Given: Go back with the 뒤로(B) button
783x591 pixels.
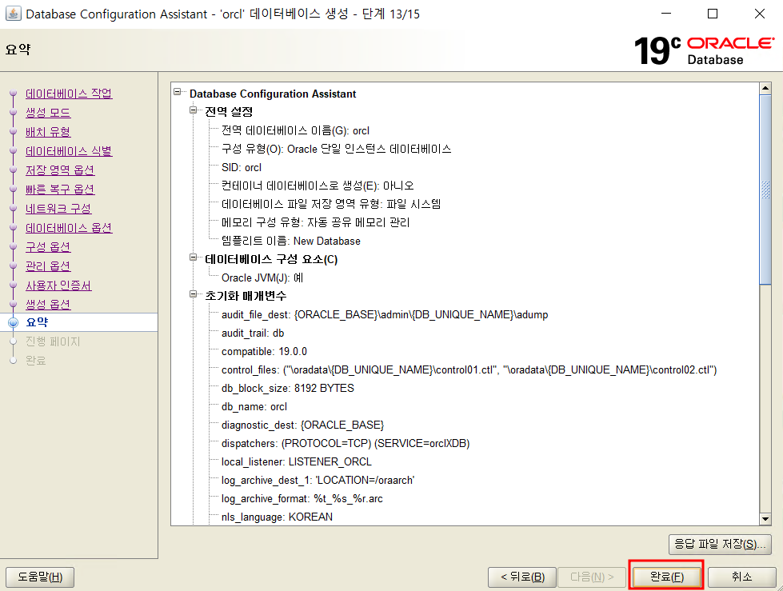Looking at the screenshot, I should point(521,577).
